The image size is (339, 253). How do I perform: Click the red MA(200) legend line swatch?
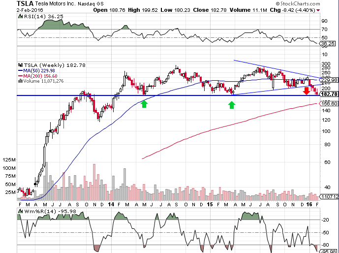[20, 76]
